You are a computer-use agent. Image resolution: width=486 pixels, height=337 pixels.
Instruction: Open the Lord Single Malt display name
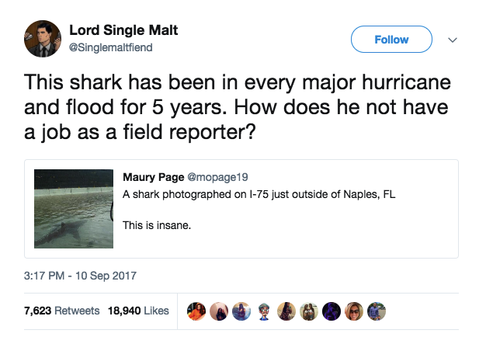(x=123, y=30)
